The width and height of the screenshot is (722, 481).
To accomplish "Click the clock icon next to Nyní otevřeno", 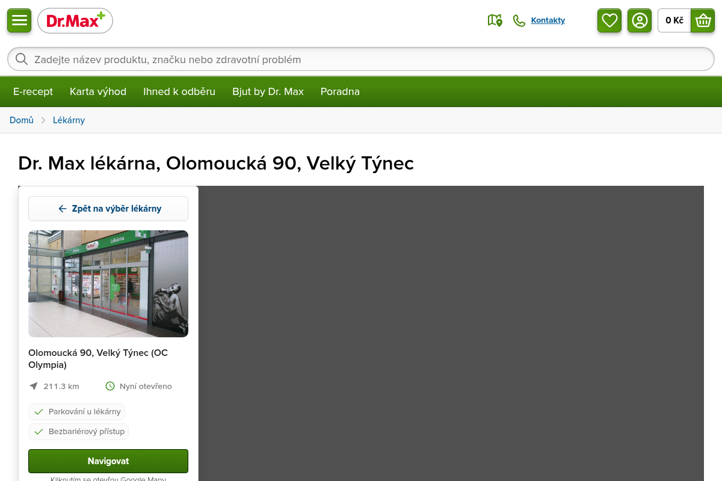I will click(x=110, y=386).
